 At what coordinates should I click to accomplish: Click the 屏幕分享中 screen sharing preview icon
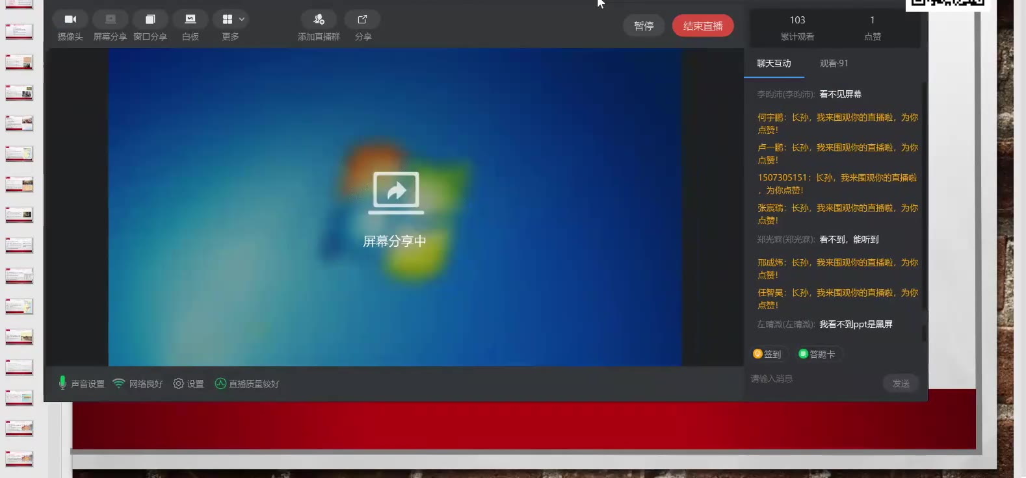(x=395, y=193)
